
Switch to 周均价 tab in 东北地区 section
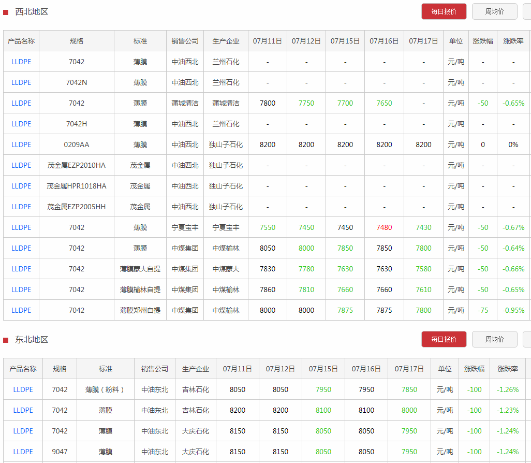pyautogui.click(x=494, y=339)
